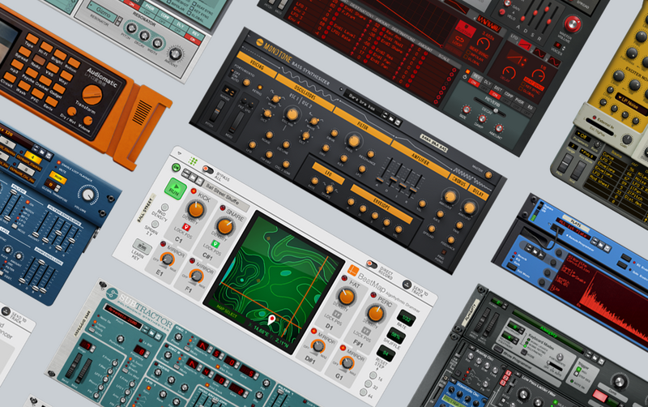Click the Monotone round orange logo
Image resolution: width=648 pixels, height=407 pixels.
258,43
